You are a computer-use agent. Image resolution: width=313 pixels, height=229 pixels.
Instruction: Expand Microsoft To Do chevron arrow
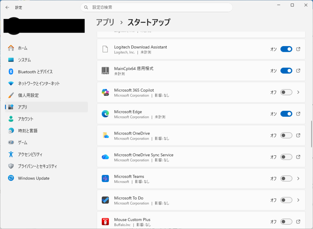298,200
